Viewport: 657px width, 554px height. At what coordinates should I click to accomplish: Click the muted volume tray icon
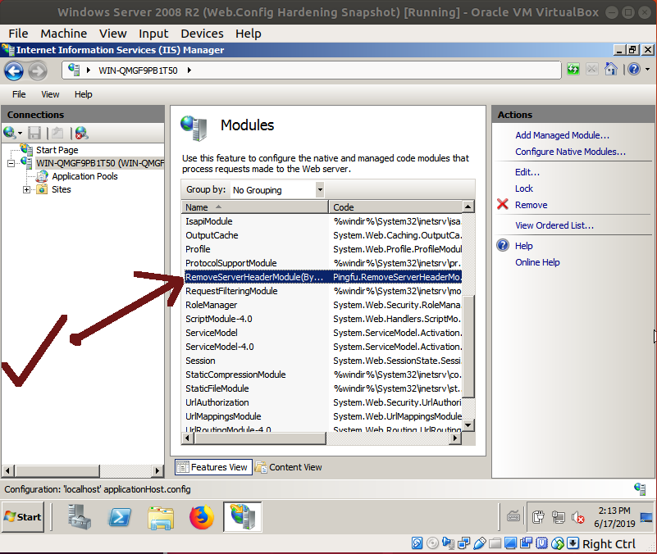pos(578,518)
